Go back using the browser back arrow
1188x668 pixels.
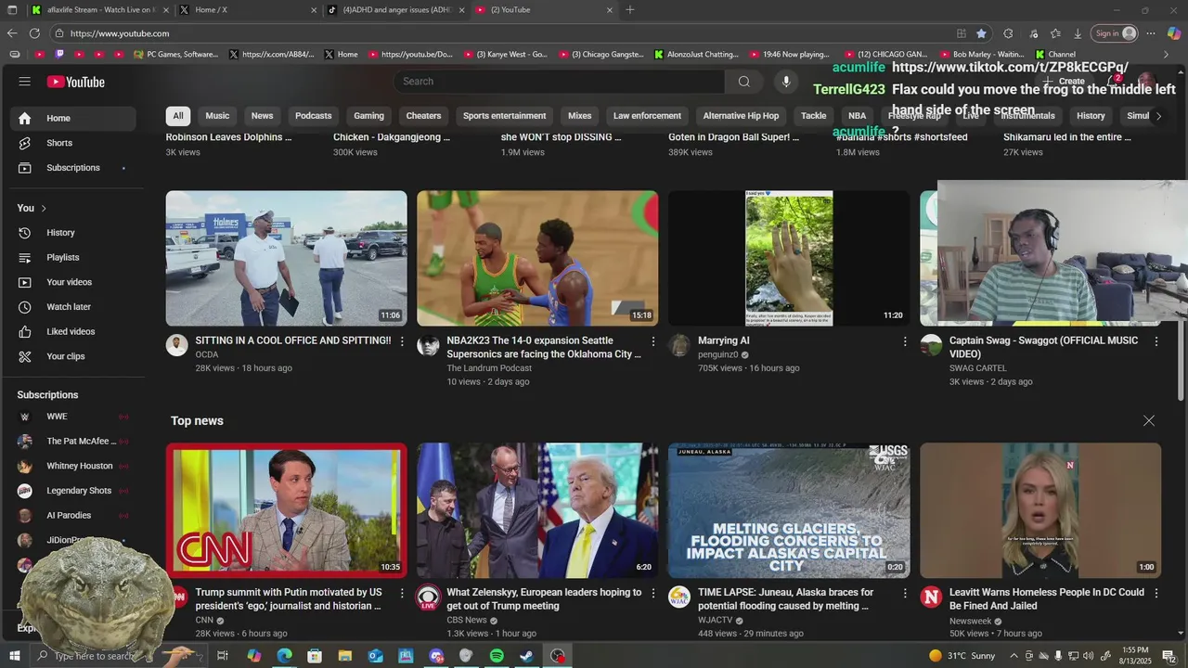(x=12, y=33)
